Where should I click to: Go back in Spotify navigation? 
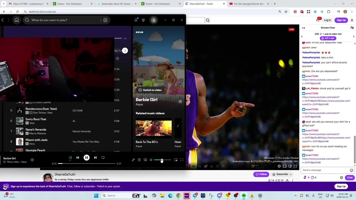coord(3,20)
